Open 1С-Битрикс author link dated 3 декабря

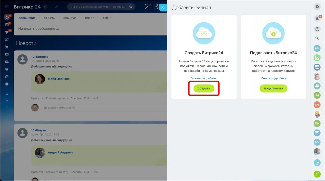(x=40, y=130)
